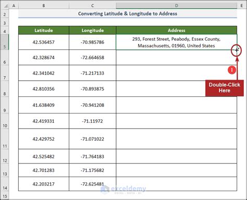The width and height of the screenshot is (247, 200).
Task: Select longitude cell -71.071022
Action: click(x=92, y=139)
